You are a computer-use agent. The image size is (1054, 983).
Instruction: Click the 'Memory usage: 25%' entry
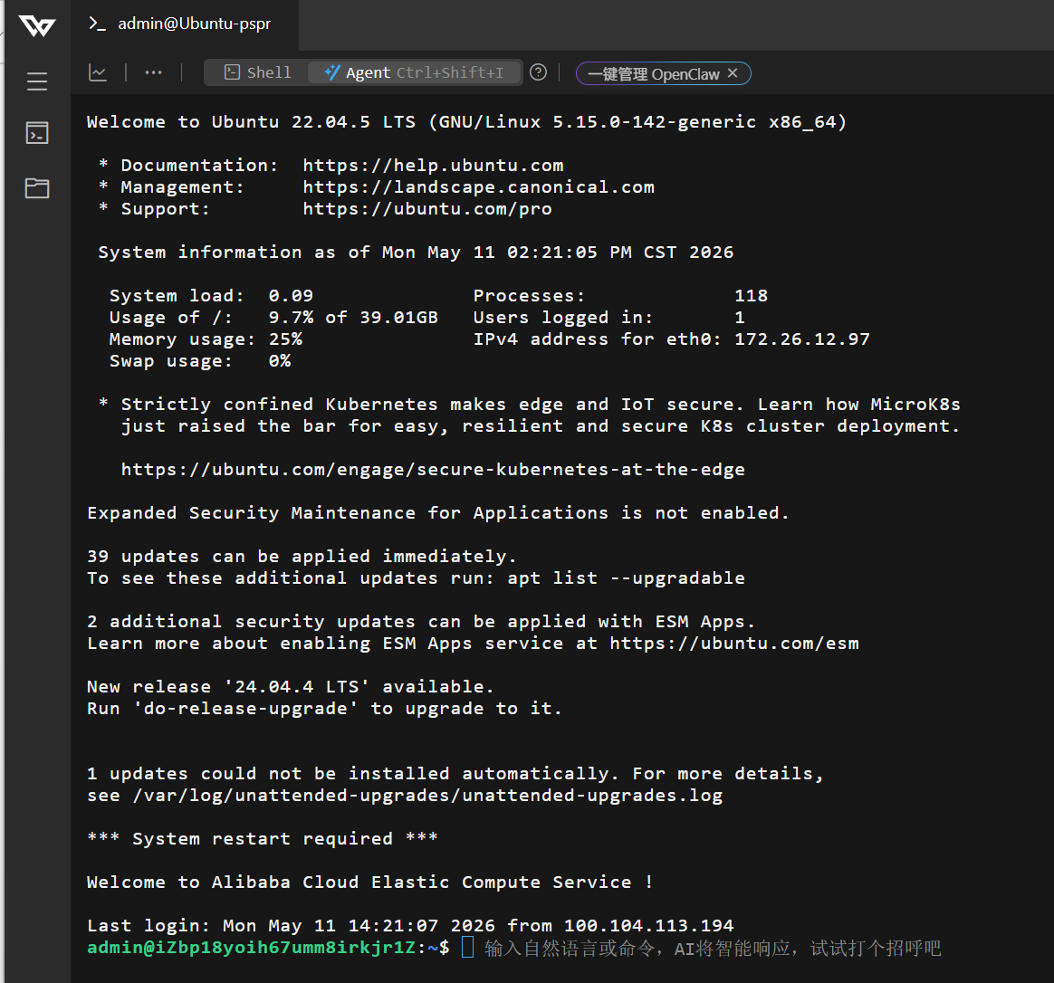(x=206, y=339)
